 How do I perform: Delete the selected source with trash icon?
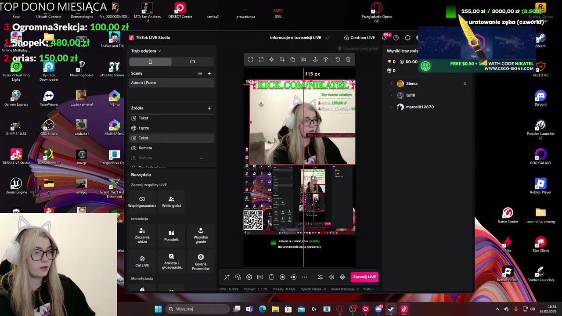[x=348, y=60]
